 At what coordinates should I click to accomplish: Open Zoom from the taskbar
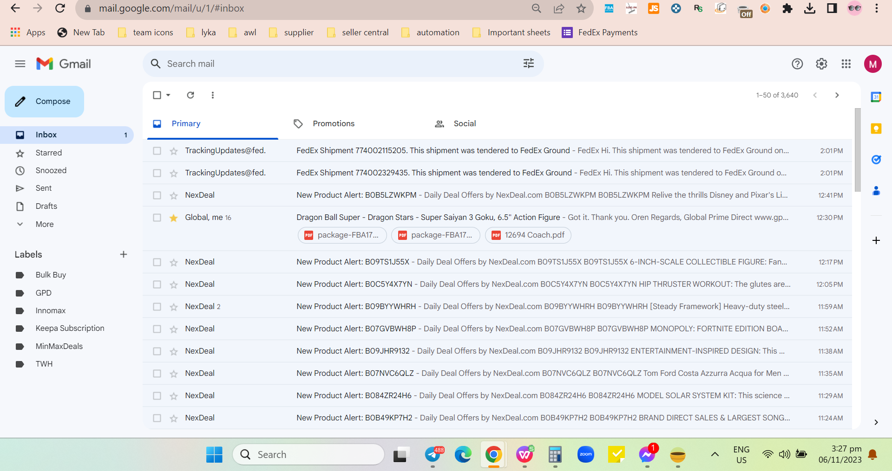coord(586,455)
